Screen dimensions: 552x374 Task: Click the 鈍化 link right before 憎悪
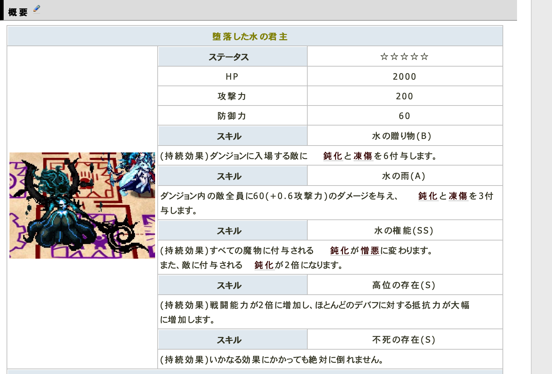(340, 251)
